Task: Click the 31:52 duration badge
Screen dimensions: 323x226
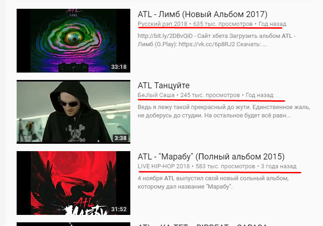Action: [119, 209]
